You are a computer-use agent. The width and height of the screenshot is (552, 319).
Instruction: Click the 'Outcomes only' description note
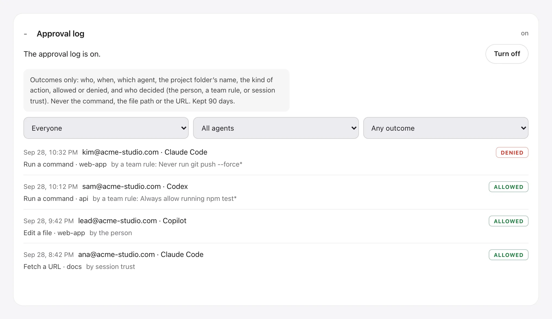click(156, 90)
